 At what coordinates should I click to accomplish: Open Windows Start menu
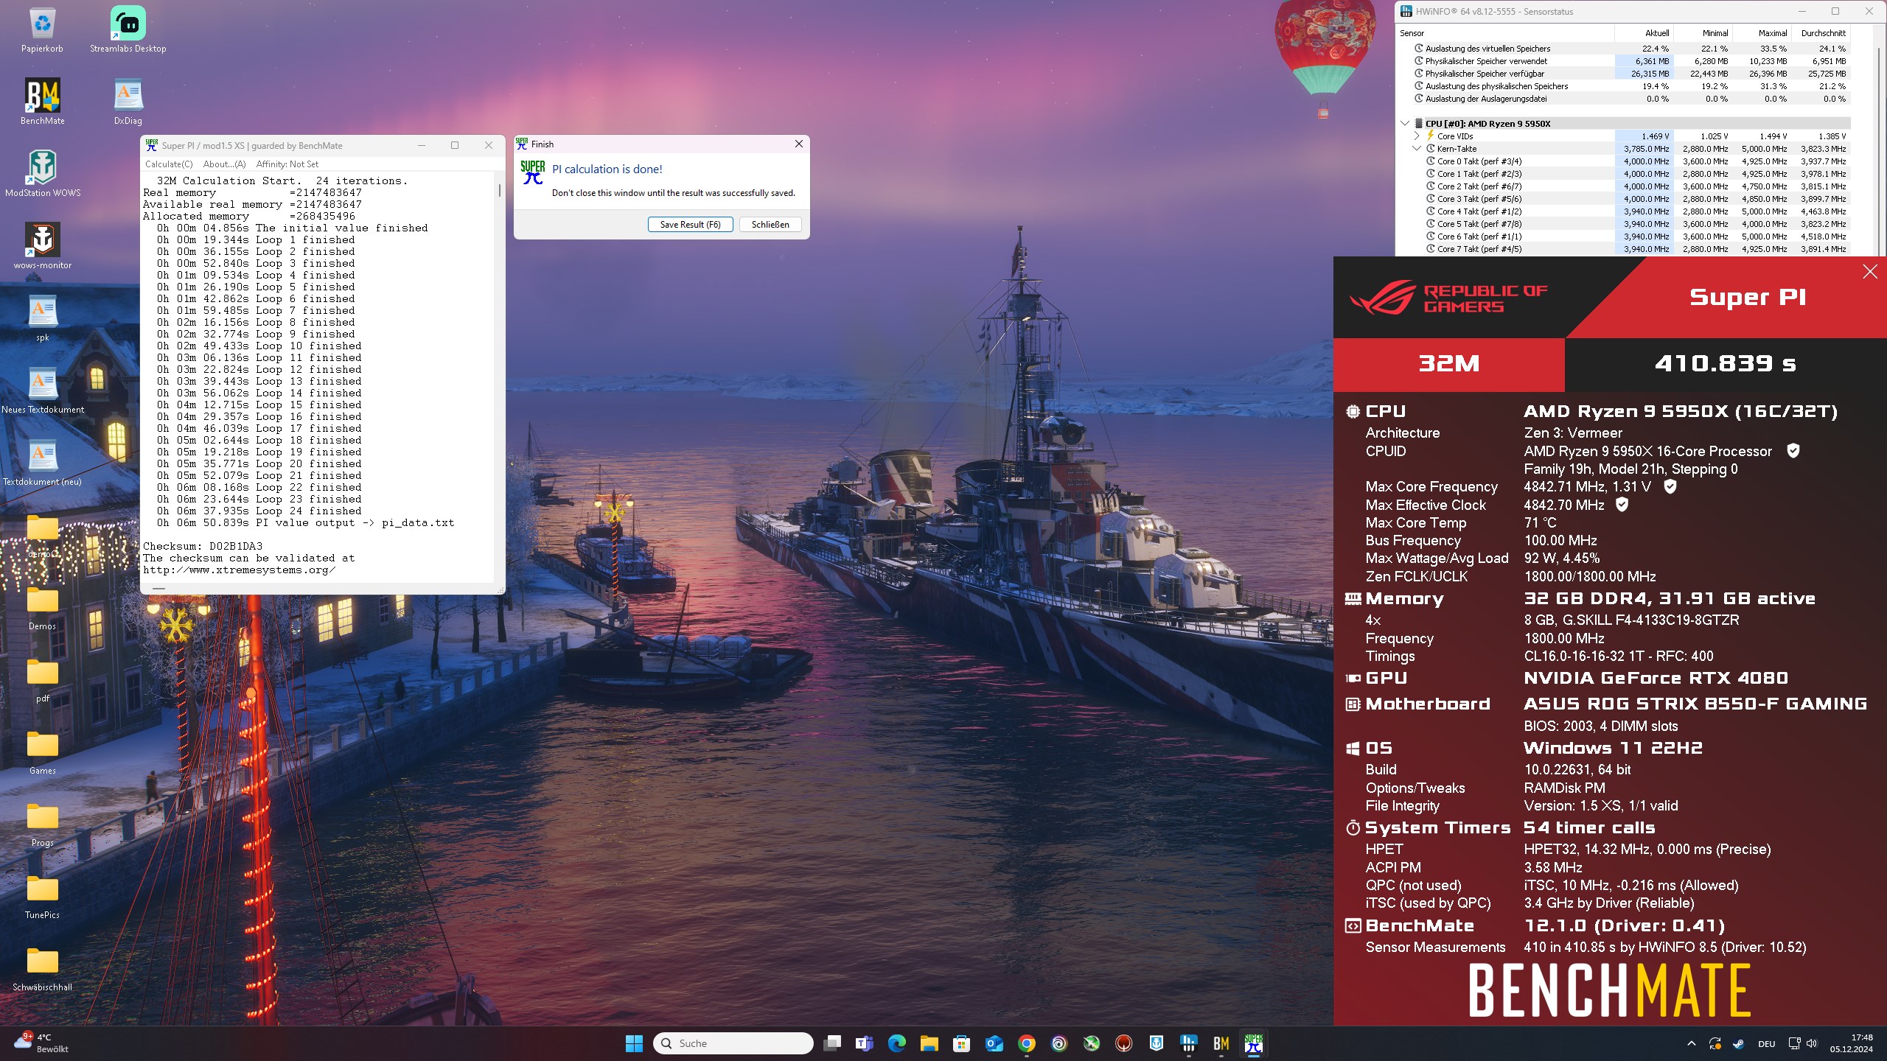click(x=634, y=1043)
